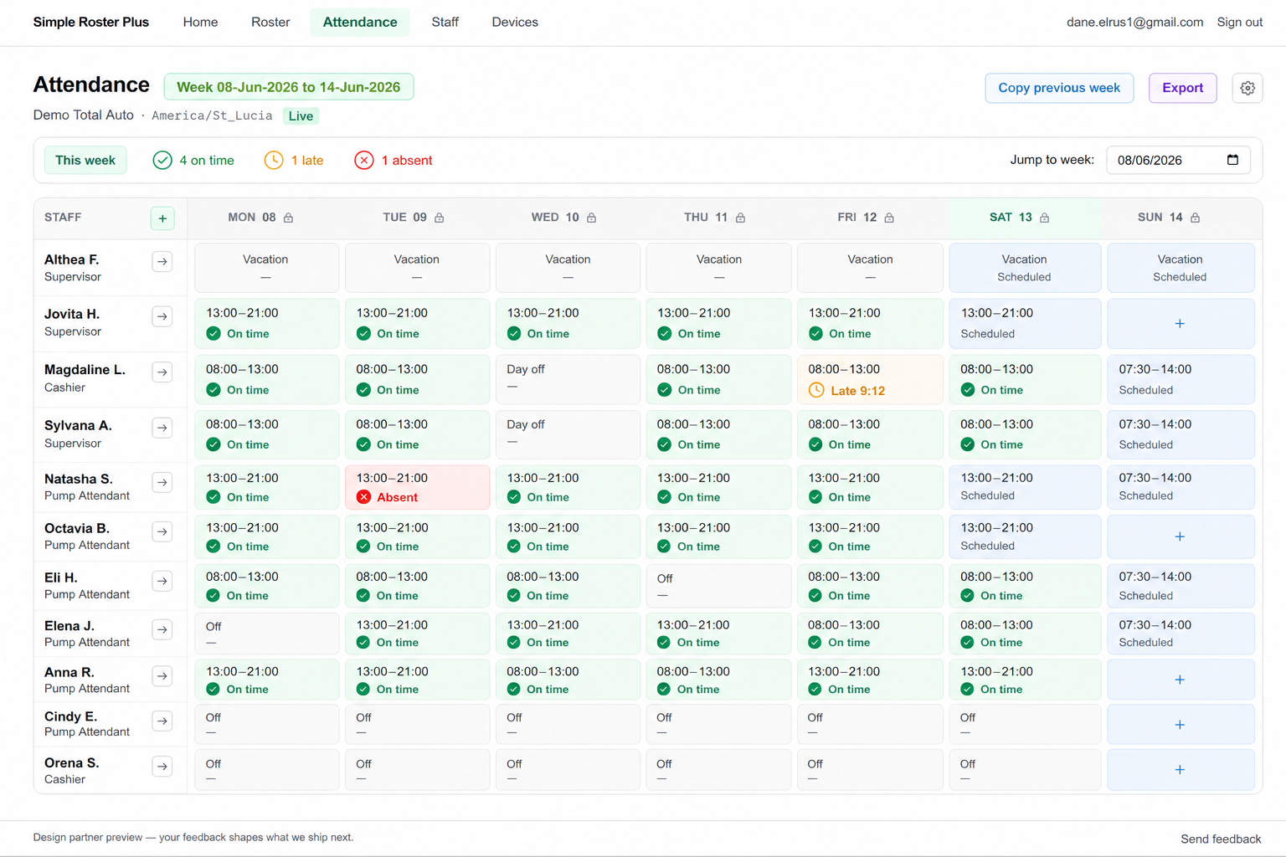Open Orena S. Tuesday Off cell
This screenshot has height=857, width=1286.
coord(417,770)
